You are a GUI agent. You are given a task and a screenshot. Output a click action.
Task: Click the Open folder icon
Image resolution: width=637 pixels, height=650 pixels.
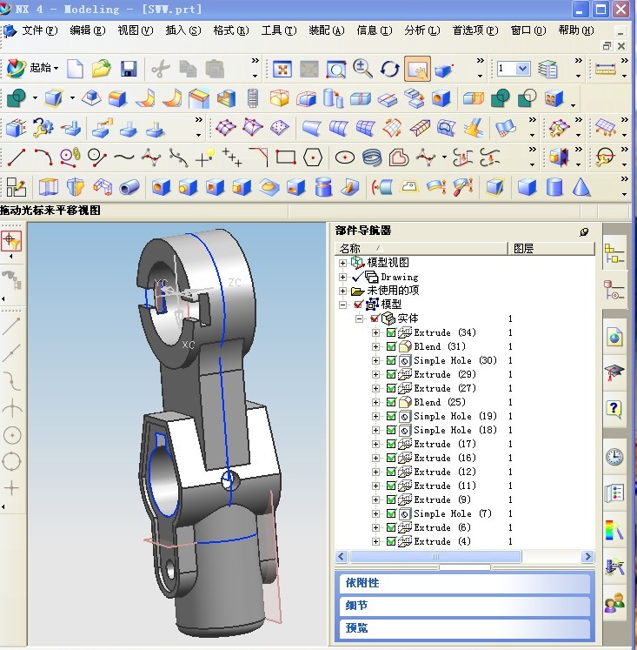(x=102, y=69)
